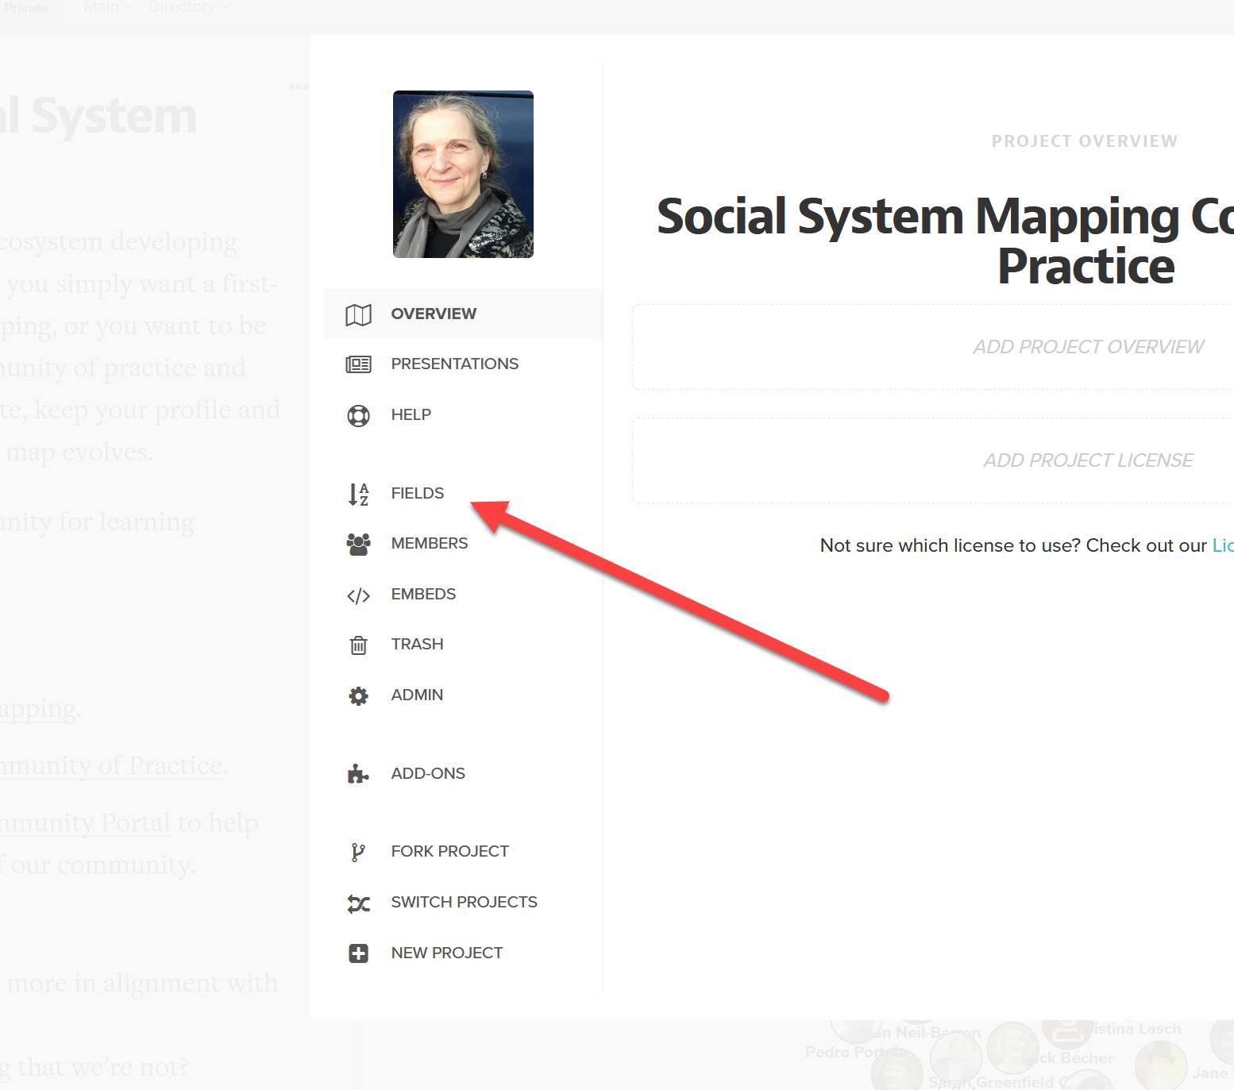Click the Social System Mapping project title

945,241
